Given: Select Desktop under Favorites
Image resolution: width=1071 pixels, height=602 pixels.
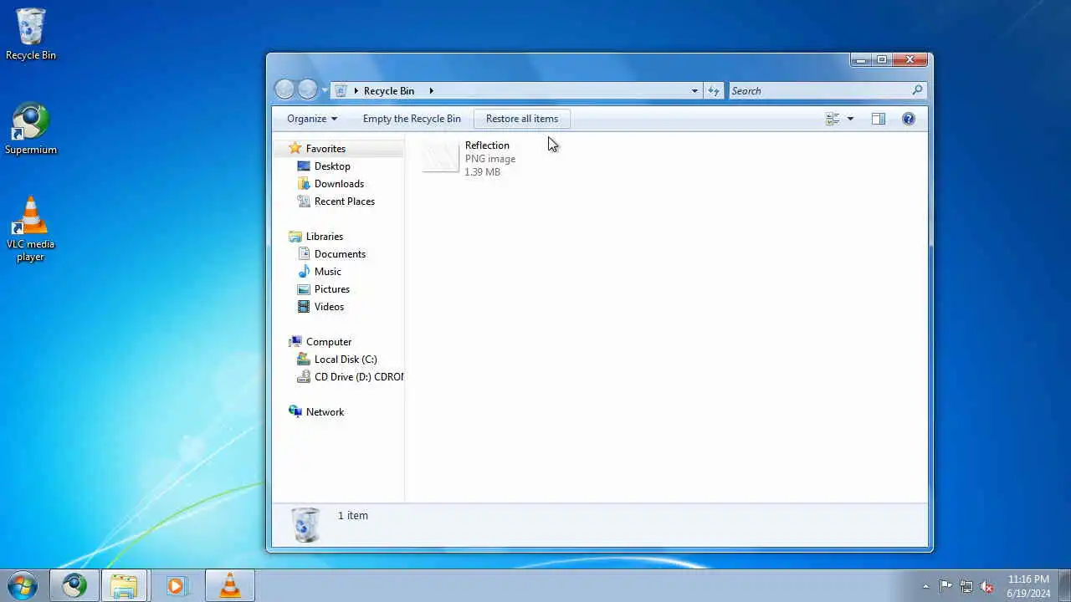Looking at the screenshot, I should point(332,166).
